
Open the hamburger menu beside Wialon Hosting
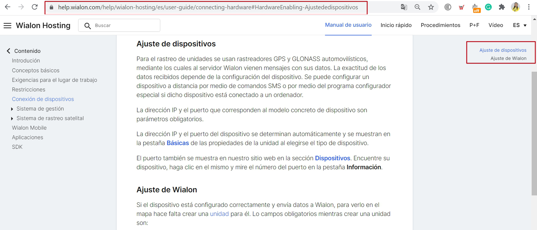tap(7, 26)
